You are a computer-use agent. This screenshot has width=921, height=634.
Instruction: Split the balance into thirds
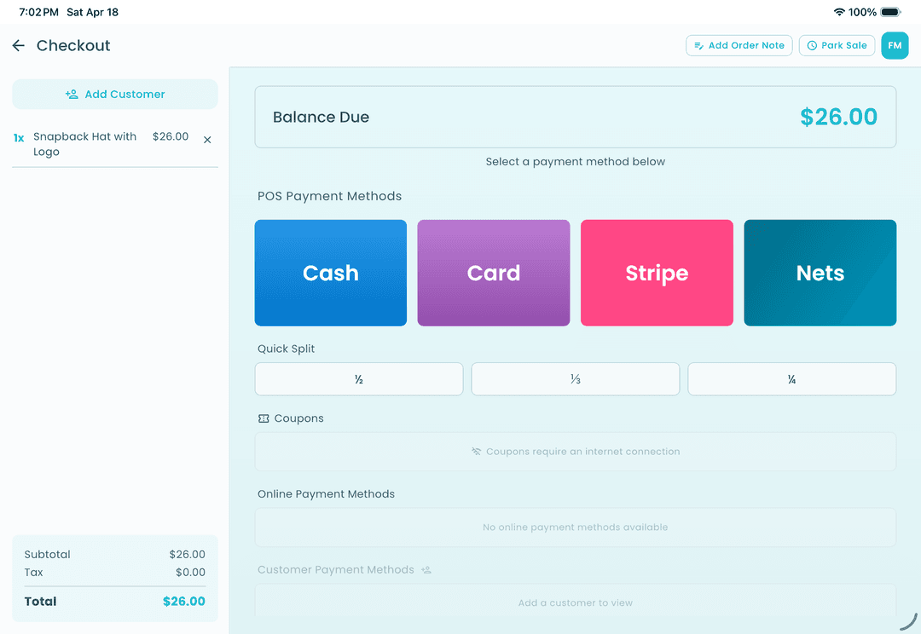[x=576, y=379]
